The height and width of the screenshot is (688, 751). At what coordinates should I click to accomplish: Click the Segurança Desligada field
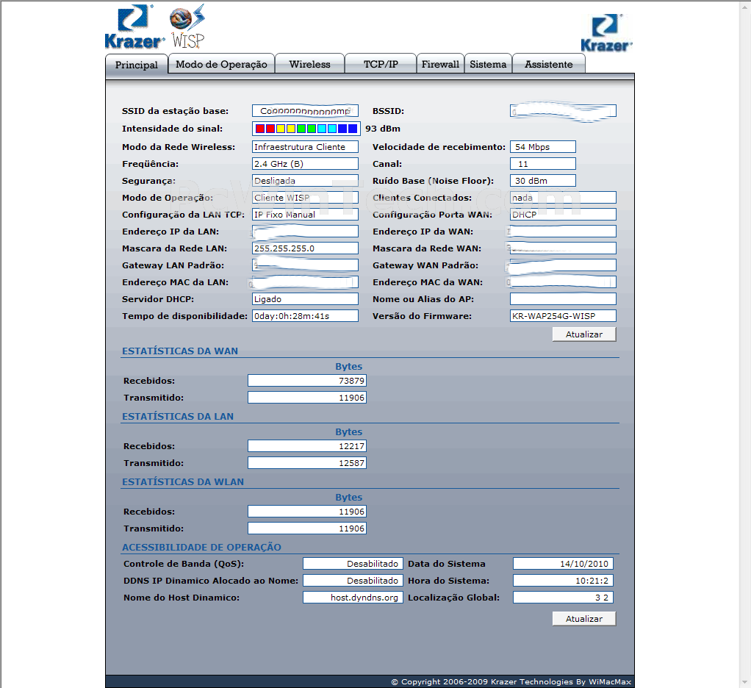pyautogui.click(x=305, y=181)
